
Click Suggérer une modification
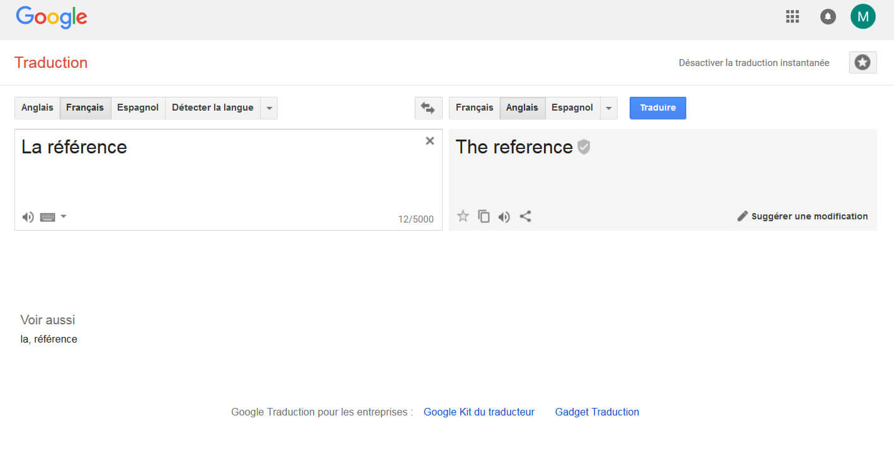click(803, 216)
